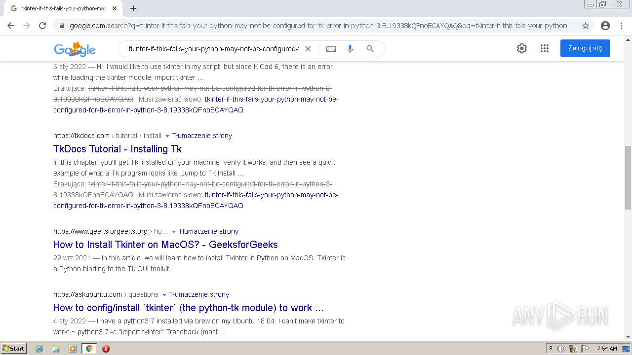632x355 pixels.
Task: Open the Google apps grid
Action: click(x=545, y=48)
